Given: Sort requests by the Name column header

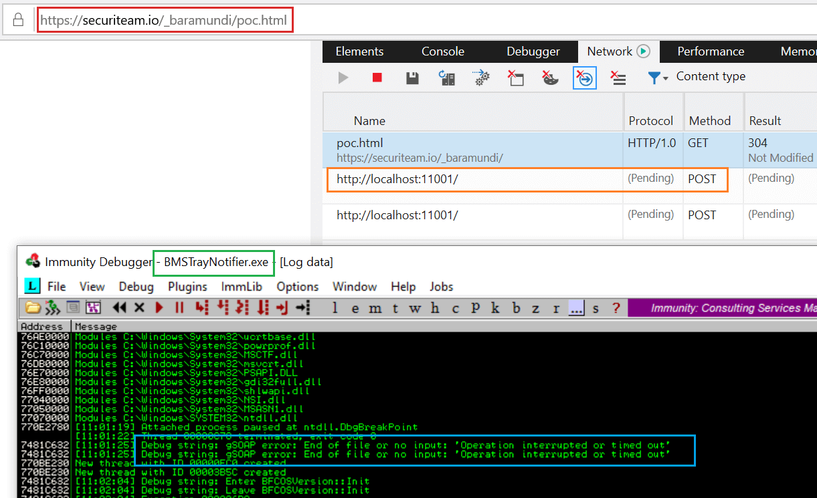Looking at the screenshot, I should click(369, 121).
